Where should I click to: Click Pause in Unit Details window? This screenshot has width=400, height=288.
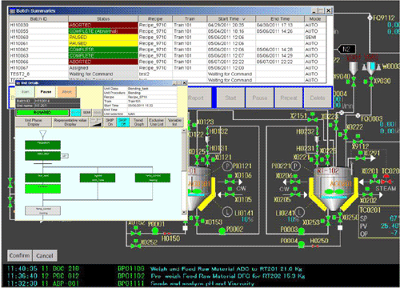(46, 92)
